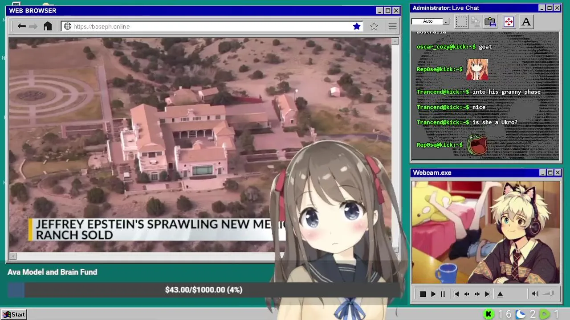Open the Auto dropdown in Live Chat
Image resolution: width=570 pixels, height=320 pixels.
(x=446, y=21)
